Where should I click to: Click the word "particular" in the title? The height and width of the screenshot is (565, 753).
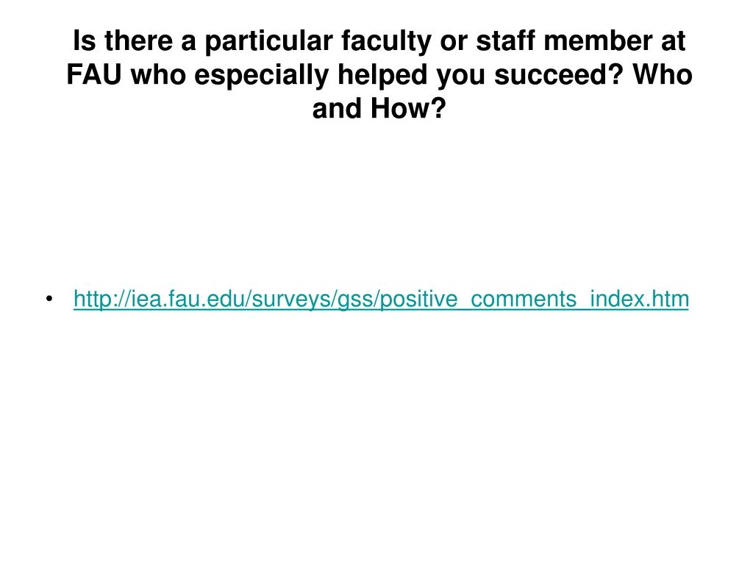pos(269,41)
